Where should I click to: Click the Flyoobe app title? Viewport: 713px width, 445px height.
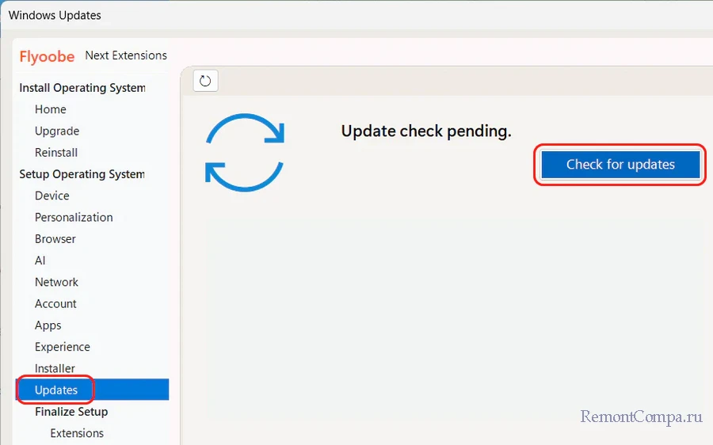click(x=48, y=56)
